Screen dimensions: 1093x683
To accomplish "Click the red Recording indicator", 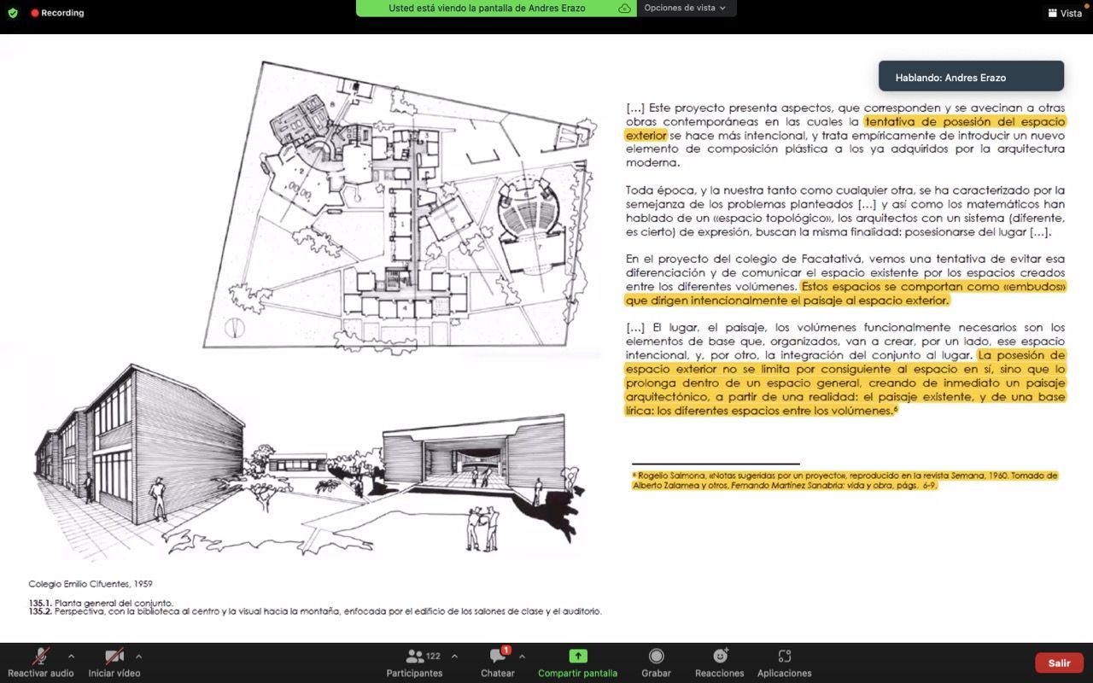I will pos(57,13).
